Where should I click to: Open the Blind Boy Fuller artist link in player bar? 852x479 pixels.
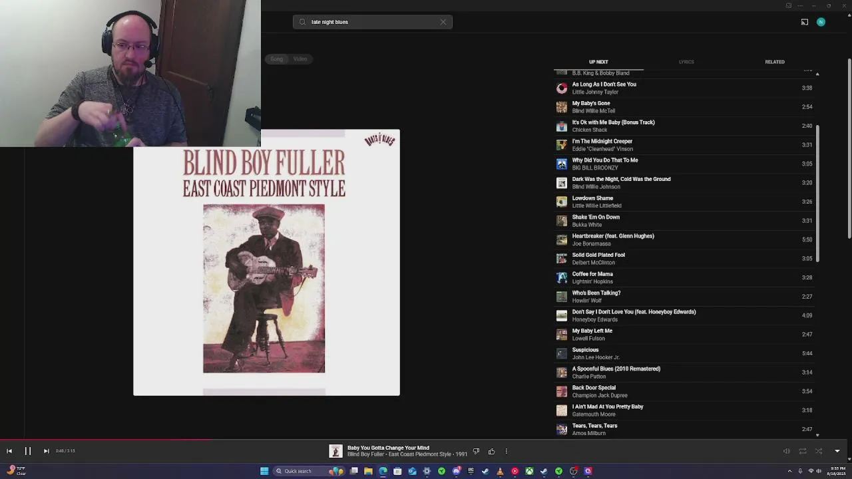pyautogui.click(x=365, y=454)
